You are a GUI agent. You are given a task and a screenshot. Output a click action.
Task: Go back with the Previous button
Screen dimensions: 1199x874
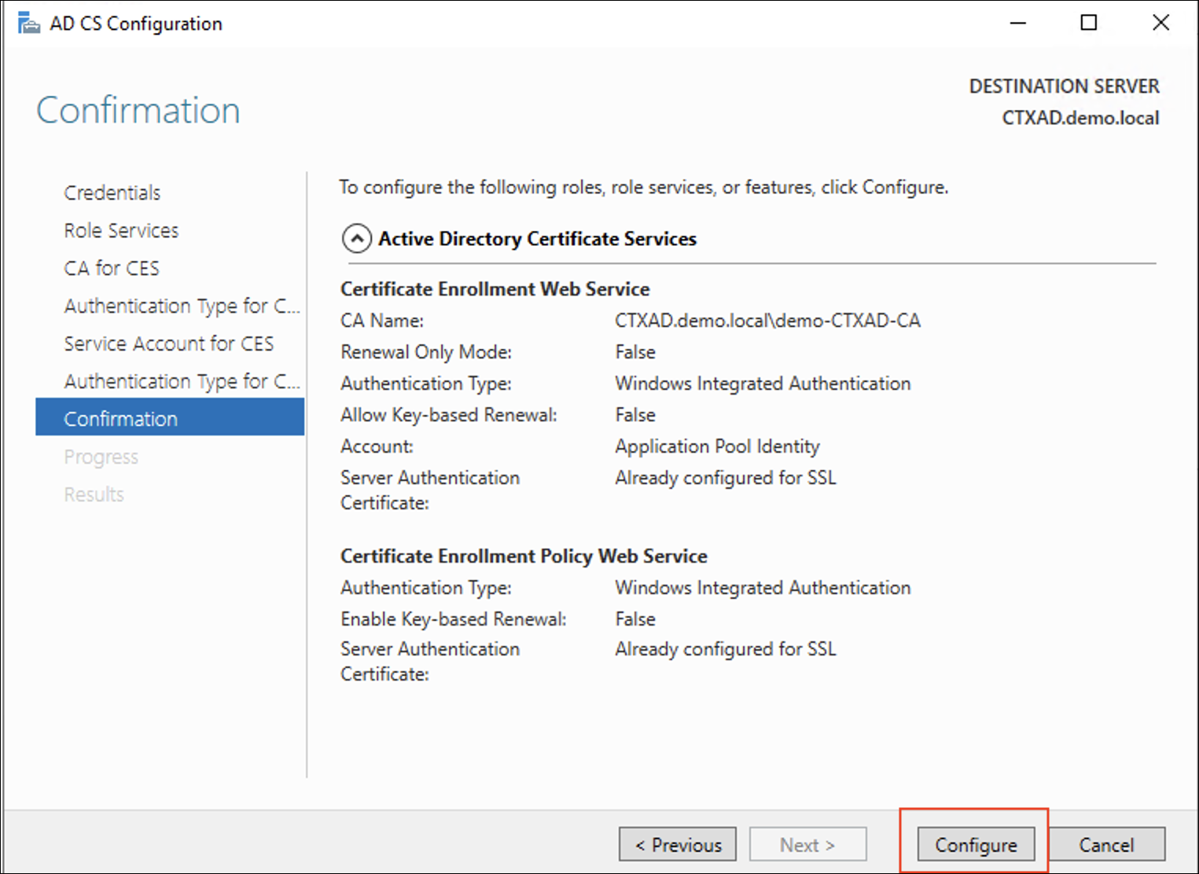tap(678, 845)
